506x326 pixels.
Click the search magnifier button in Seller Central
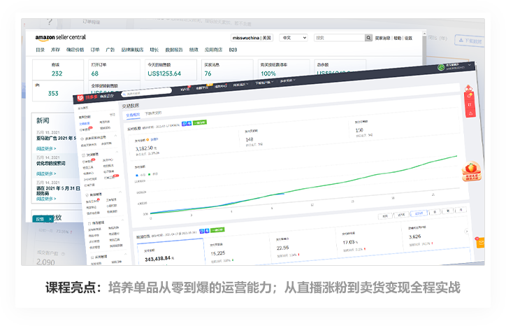click(x=368, y=38)
